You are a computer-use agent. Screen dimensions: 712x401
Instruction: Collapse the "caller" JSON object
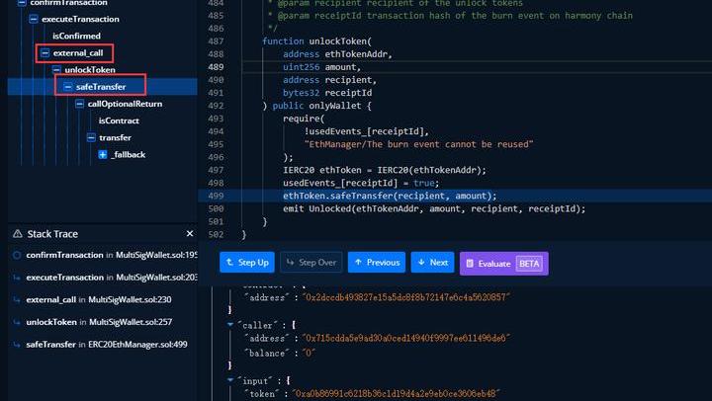[230, 323]
